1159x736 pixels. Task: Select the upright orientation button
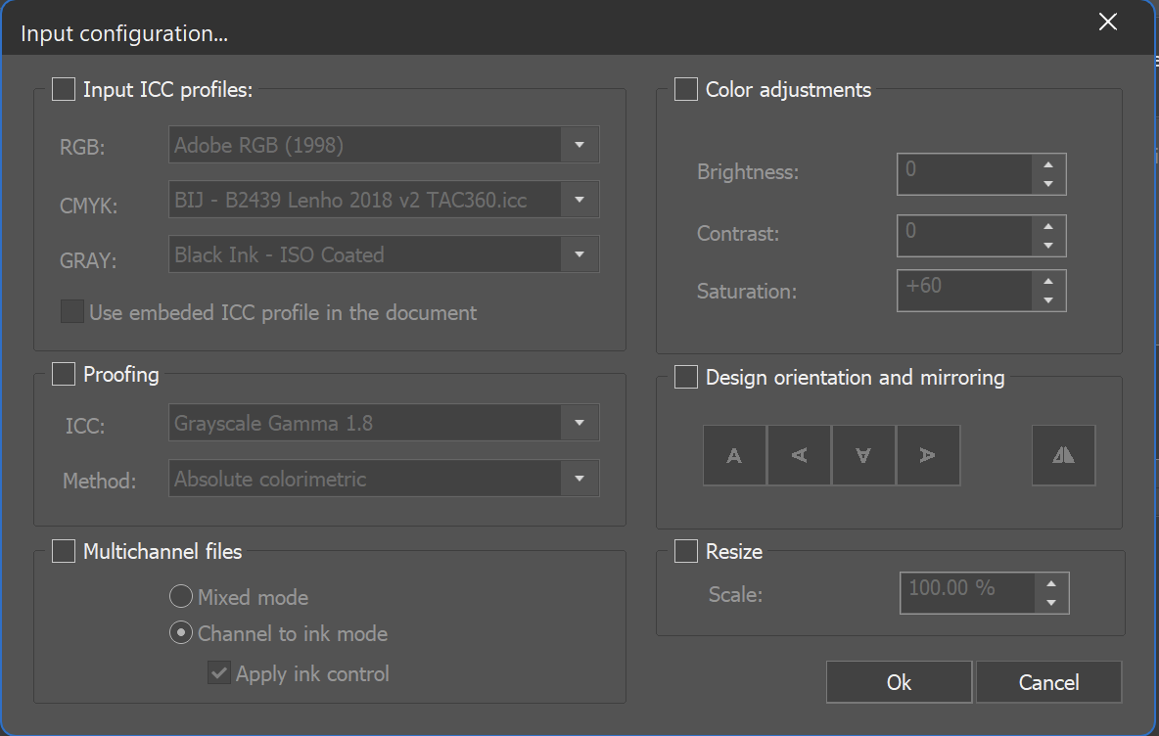tap(734, 455)
